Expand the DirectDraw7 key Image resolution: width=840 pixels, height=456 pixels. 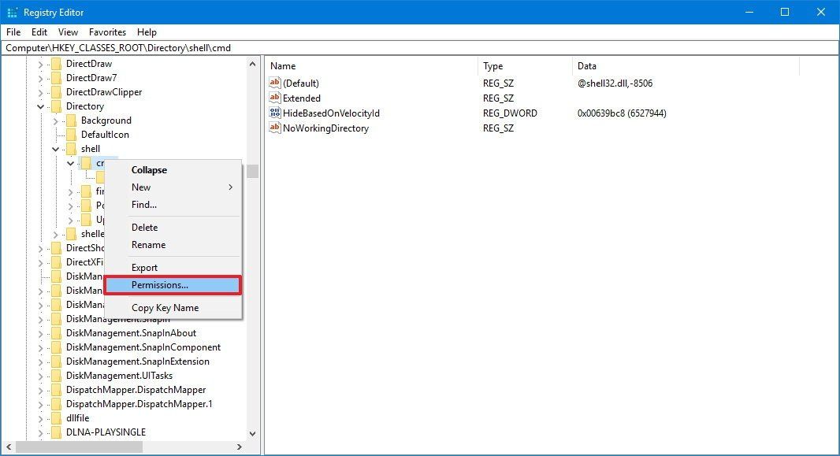pos(40,77)
